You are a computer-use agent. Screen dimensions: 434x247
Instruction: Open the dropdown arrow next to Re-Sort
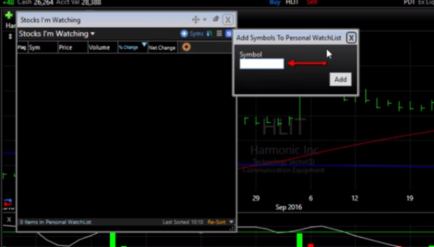pyautogui.click(x=231, y=222)
